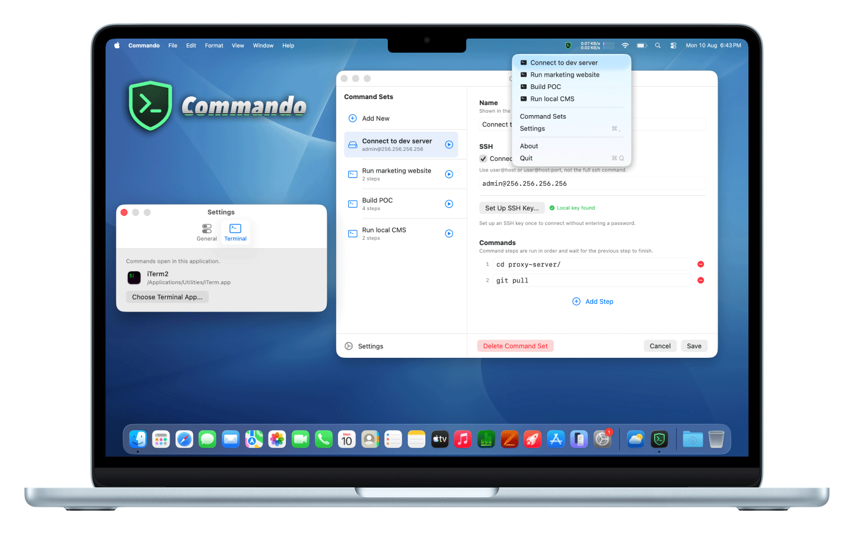Open the Format menu

pos(214,45)
